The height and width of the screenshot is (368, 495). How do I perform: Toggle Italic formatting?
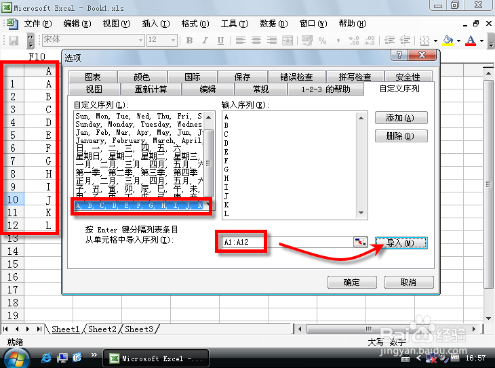pos(205,41)
